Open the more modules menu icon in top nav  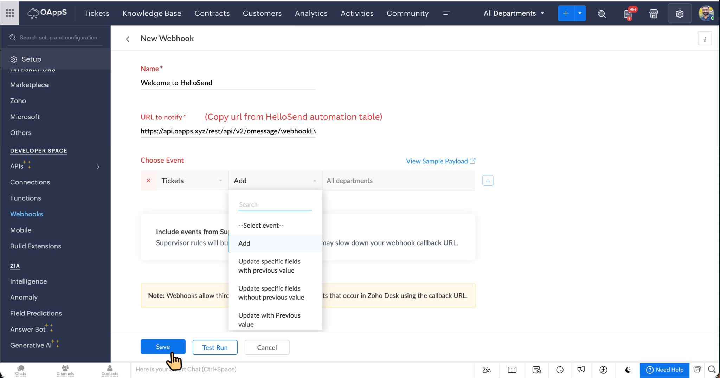coord(447,13)
